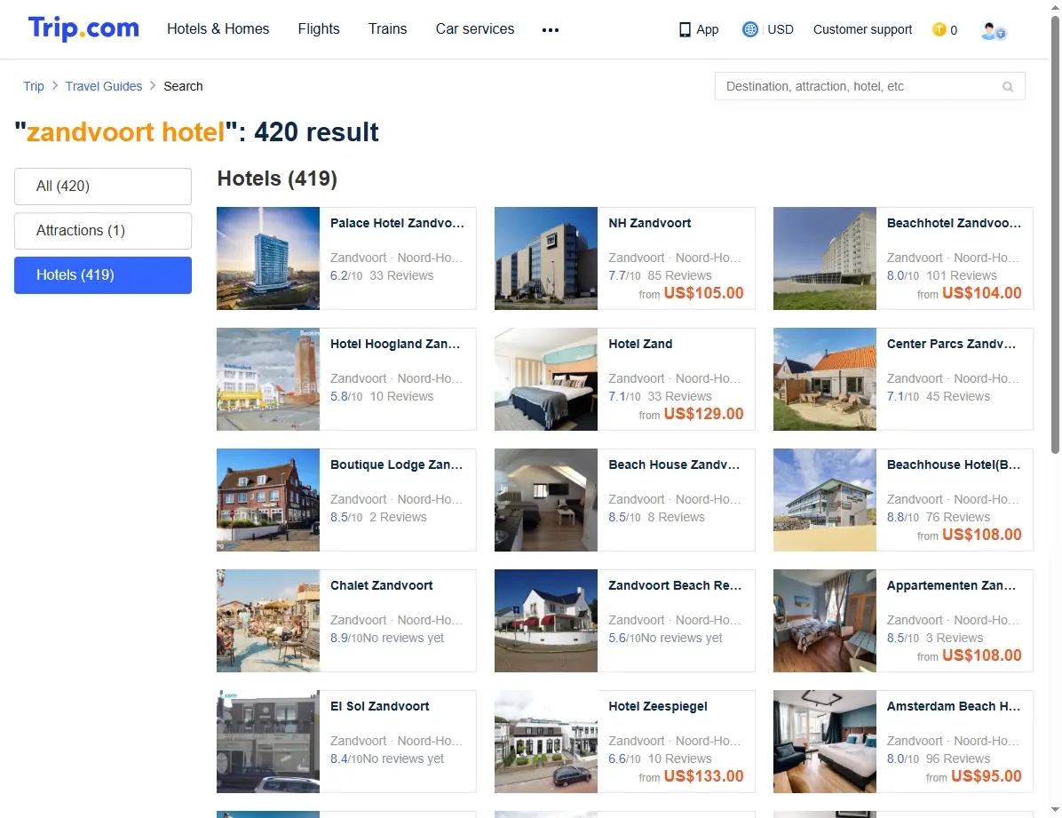The width and height of the screenshot is (1062, 818).
Task: Click Zandvoort Beach Resort title
Action: [675, 585]
